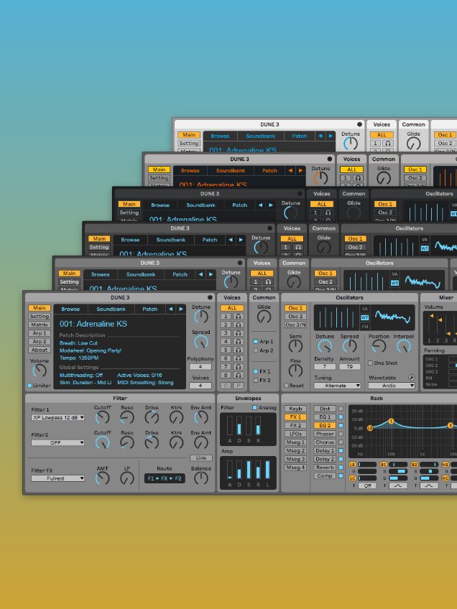Select the Phaser effect button
This screenshot has height=609, width=457.
325,434
